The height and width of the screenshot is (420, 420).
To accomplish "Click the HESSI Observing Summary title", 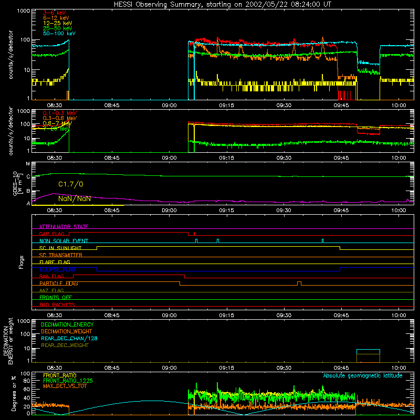I will (x=223, y=5).
